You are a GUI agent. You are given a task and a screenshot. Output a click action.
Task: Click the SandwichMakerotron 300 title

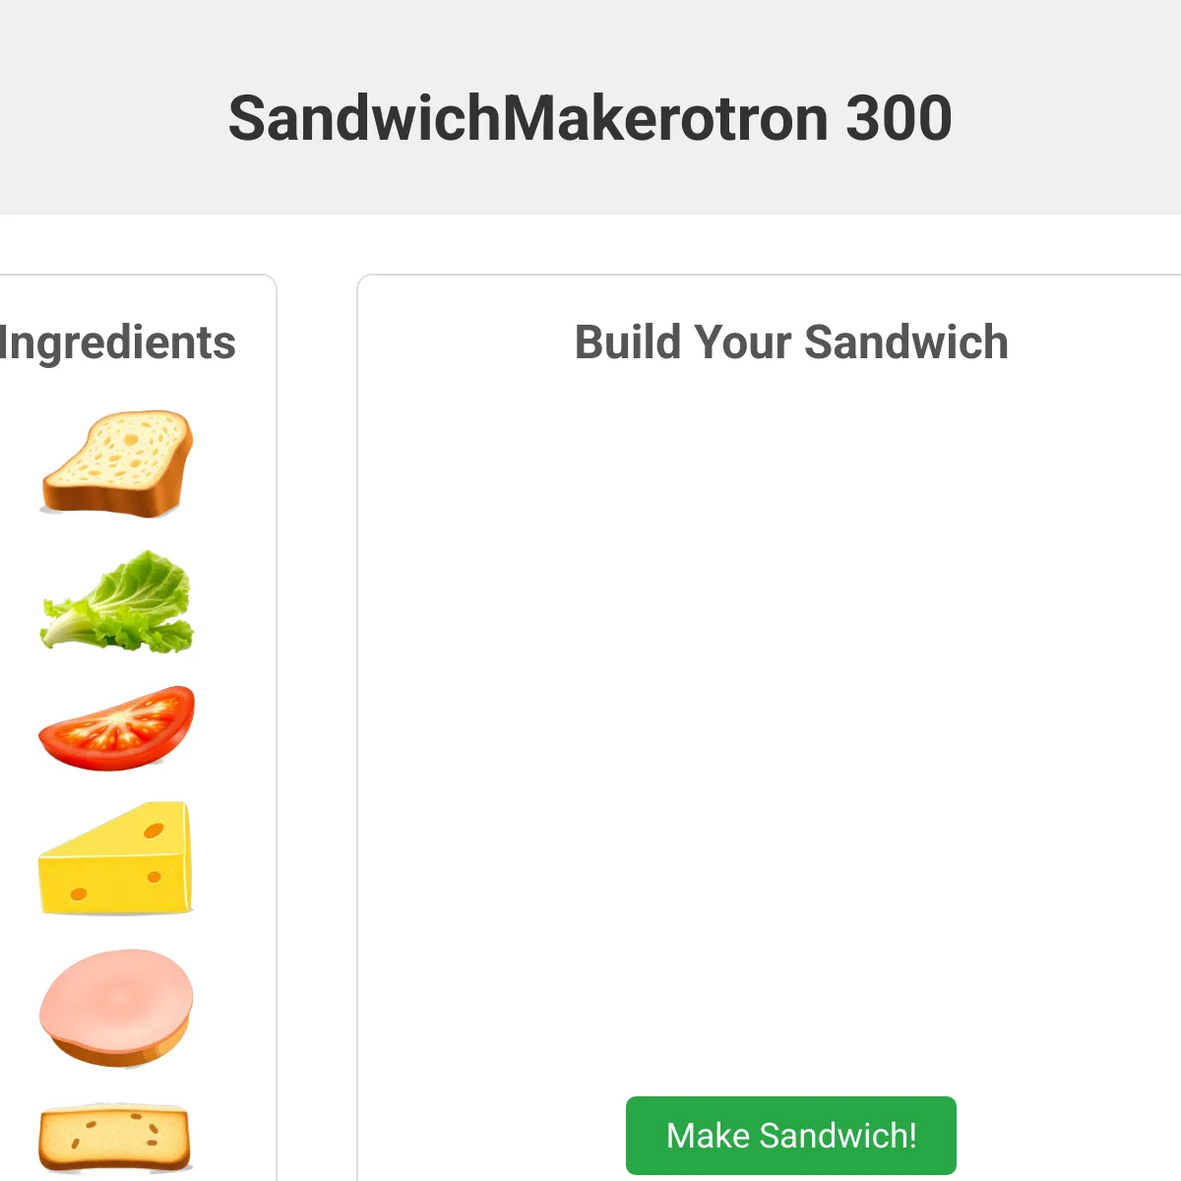point(590,118)
